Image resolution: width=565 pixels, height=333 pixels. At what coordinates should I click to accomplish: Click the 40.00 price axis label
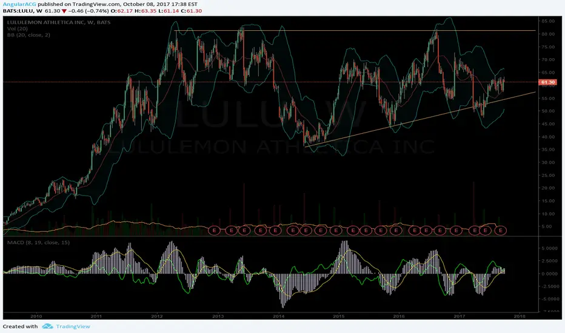(x=547, y=137)
